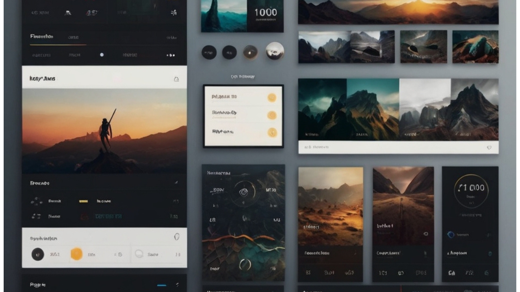
Task: Click the black round button in the white panel
Action: (38, 254)
